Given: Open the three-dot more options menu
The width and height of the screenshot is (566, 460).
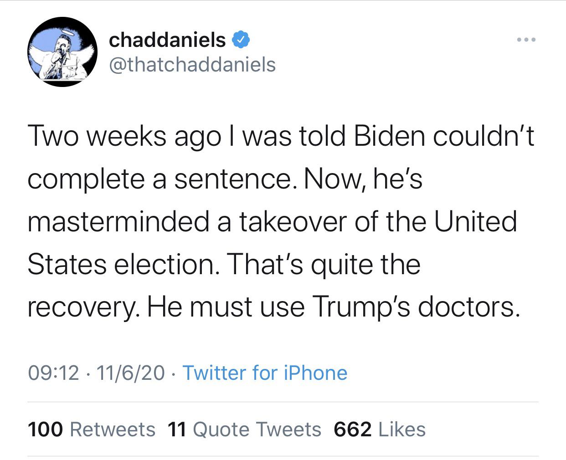Looking at the screenshot, I should click(x=527, y=40).
